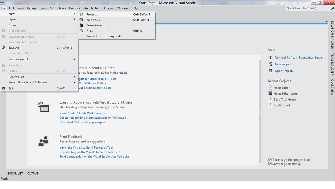Choose Team Project... in the submenu

point(116,25)
